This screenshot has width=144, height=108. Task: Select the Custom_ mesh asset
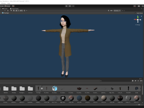[95, 89]
